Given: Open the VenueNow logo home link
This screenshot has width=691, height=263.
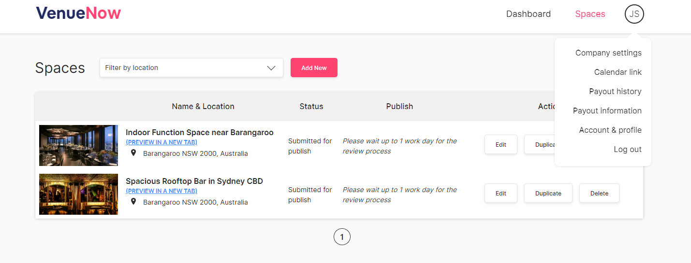Looking at the screenshot, I should pos(78,13).
